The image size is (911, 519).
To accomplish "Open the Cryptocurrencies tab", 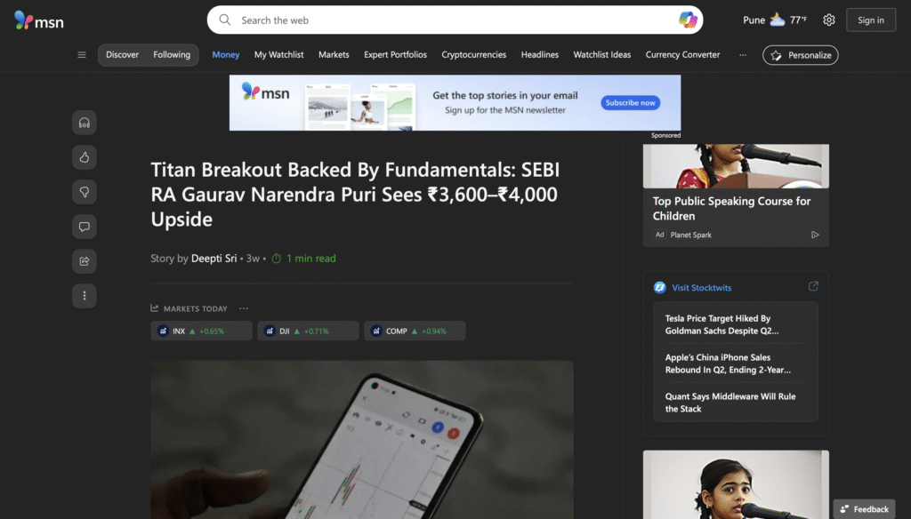I will (473, 54).
